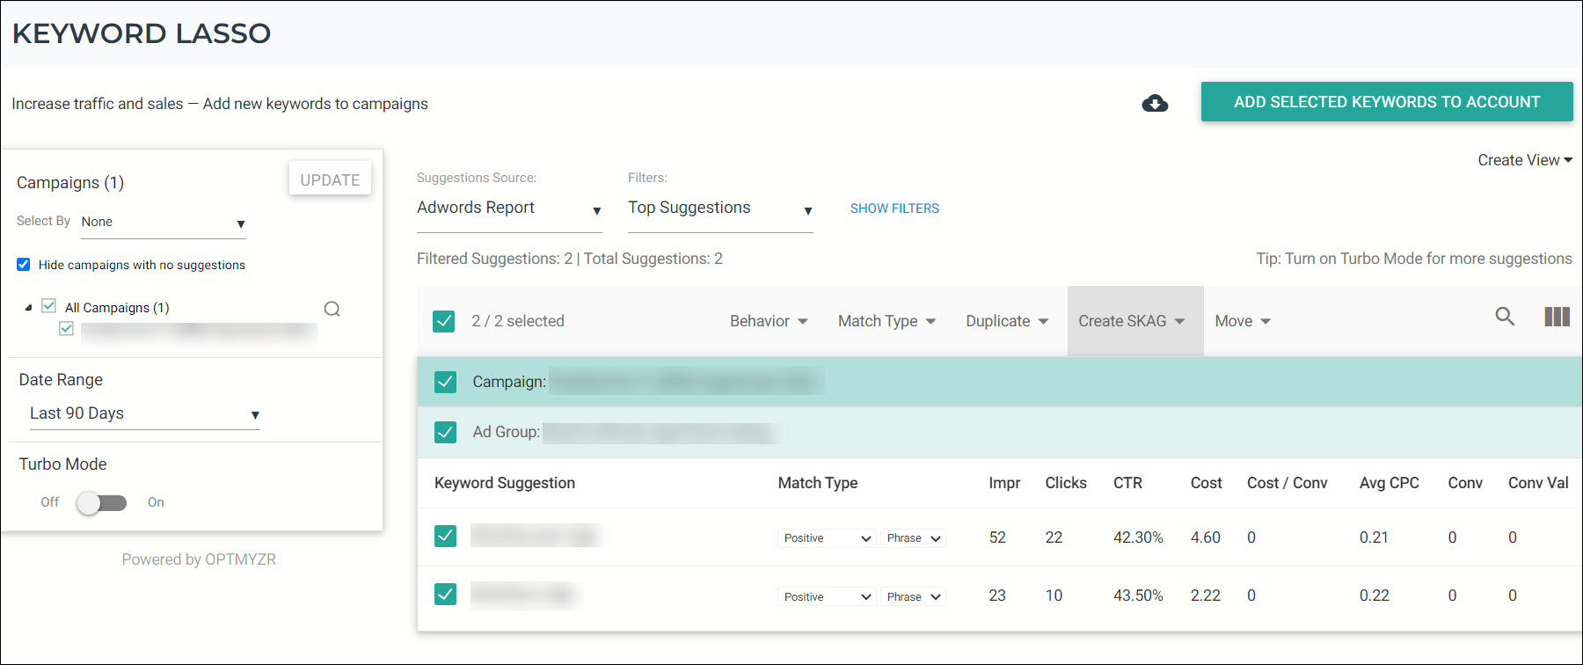Image resolution: width=1583 pixels, height=665 pixels.
Task: Uncheck the Campaign row checkbox
Action: point(445,382)
